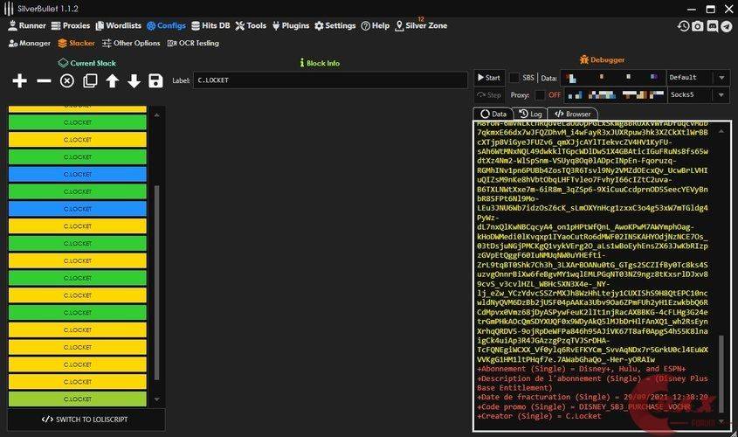Open the Proxies section

(71, 26)
